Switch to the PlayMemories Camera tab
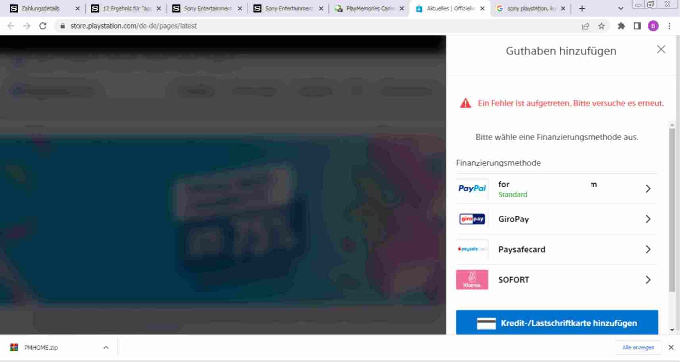The height and width of the screenshot is (362, 680). click(x=370, y=8)
